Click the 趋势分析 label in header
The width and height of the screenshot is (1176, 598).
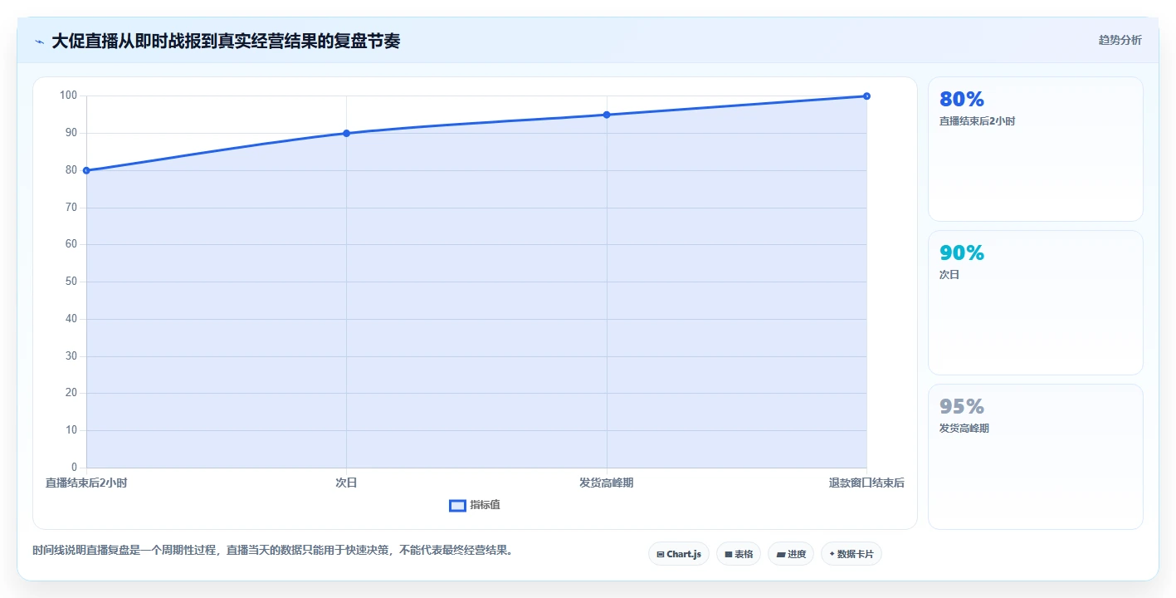1120,40
